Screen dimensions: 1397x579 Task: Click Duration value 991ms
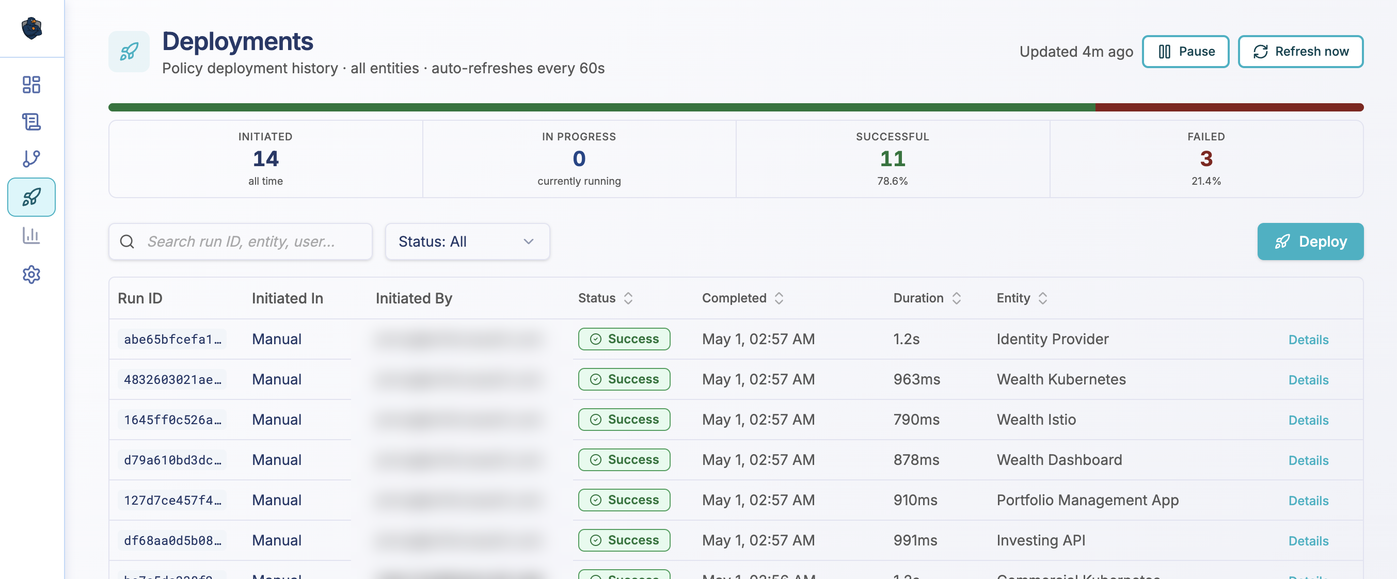pyautogui.click(x=915, y=540)
